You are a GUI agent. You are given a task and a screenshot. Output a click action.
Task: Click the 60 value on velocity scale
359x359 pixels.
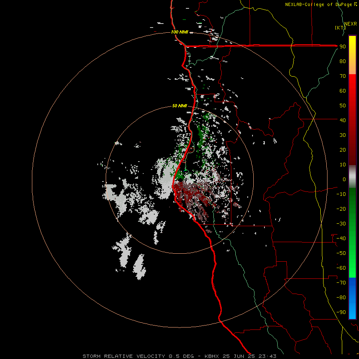(343, 91)
